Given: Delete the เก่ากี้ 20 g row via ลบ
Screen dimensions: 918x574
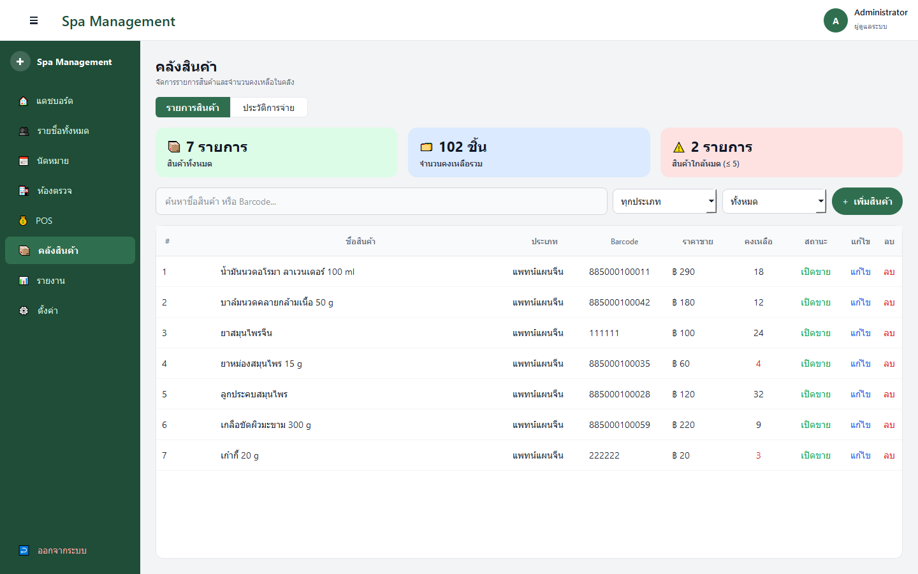Looking at the screenshot, I should (889, 455).
